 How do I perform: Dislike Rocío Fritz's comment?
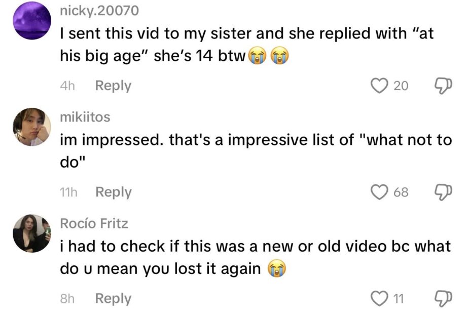tap(442, 299)
